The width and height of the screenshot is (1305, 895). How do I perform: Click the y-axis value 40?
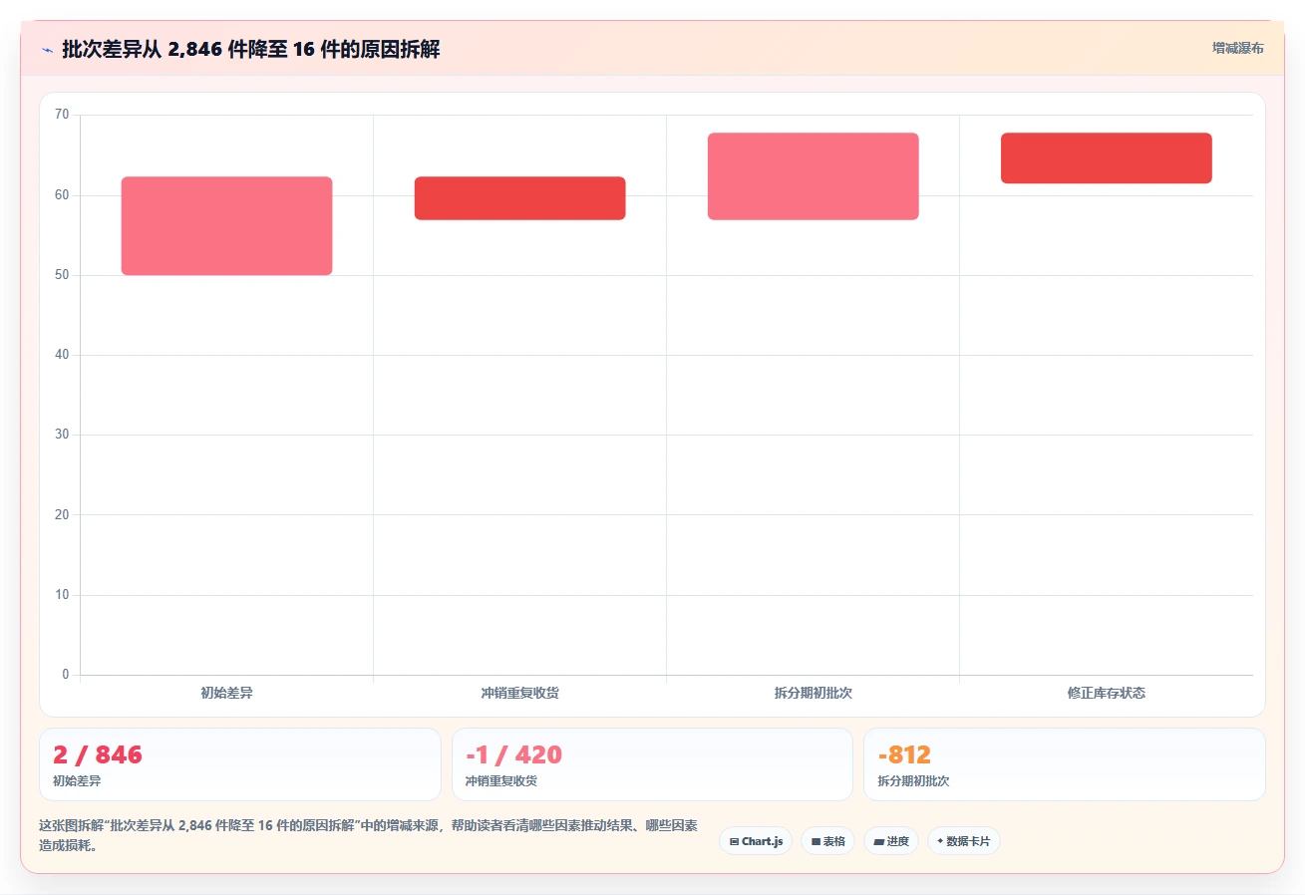(x=62, y=355)
